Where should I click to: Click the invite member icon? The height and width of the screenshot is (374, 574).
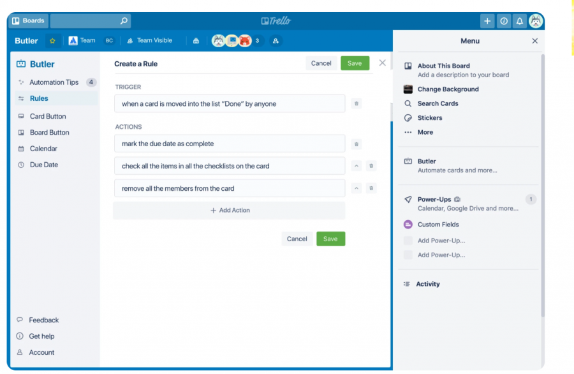point(276,41)
